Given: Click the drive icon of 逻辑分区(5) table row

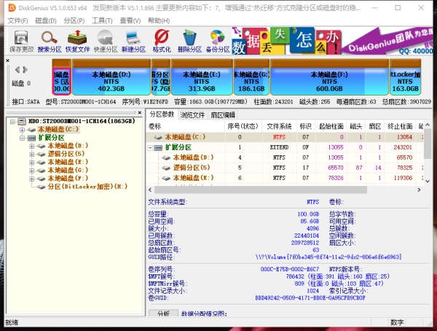Looking at the screenshot, I should click(166, 168).
